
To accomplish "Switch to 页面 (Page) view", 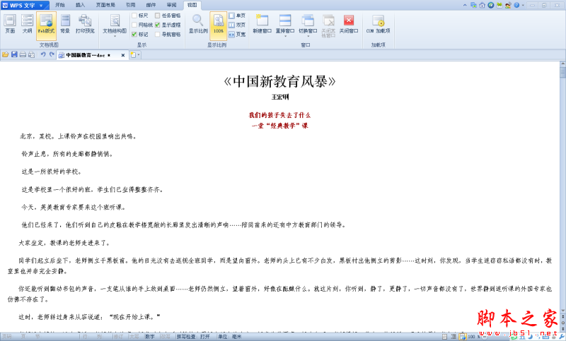I will 10,25.
